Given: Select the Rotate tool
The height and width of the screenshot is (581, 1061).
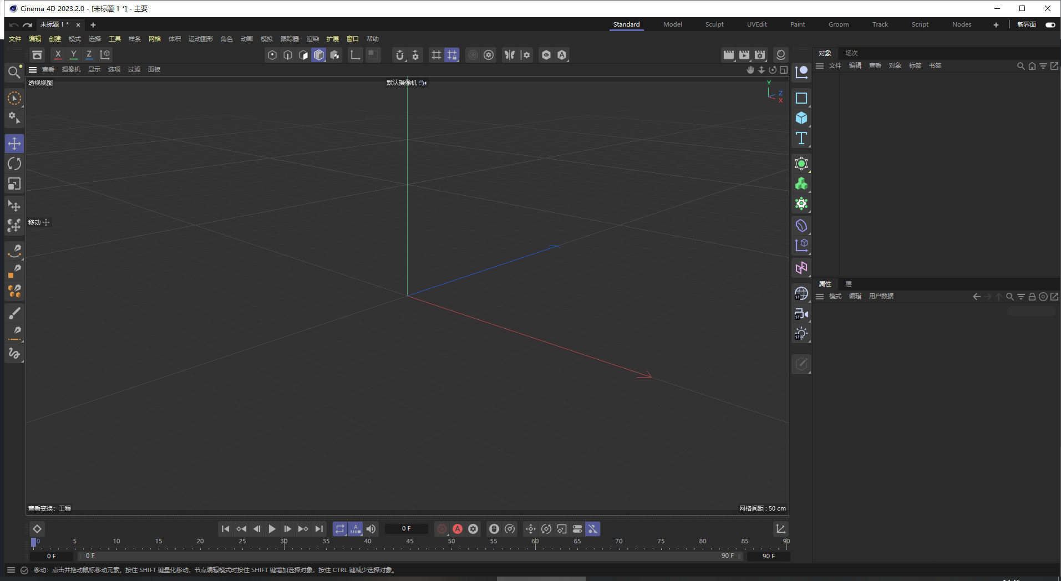Looking at the screenshot, I should pyautogui.click(x=14, y=164).
